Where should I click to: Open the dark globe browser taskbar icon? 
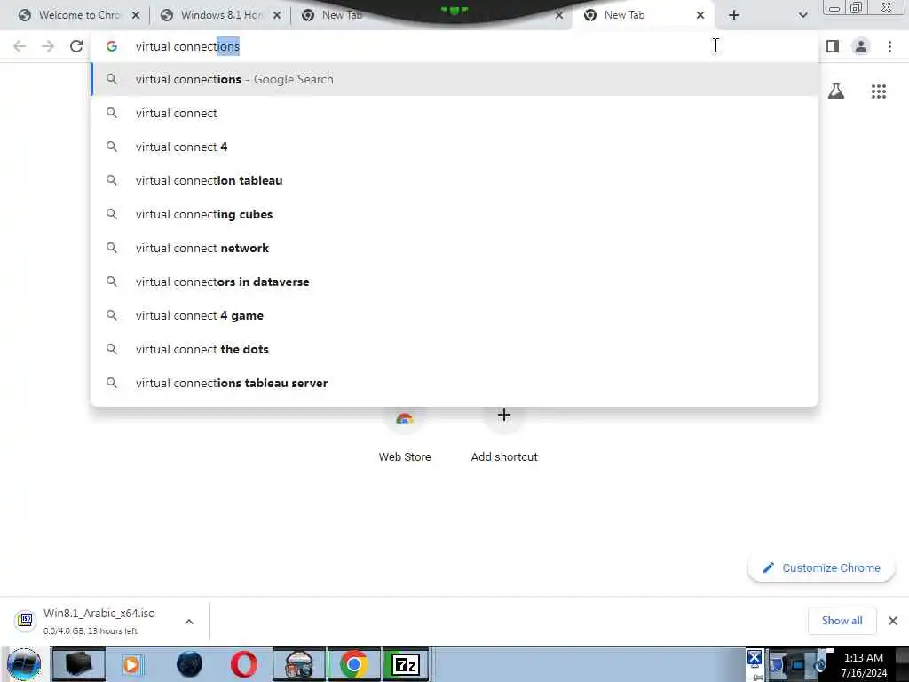click(x=190, y=664)
